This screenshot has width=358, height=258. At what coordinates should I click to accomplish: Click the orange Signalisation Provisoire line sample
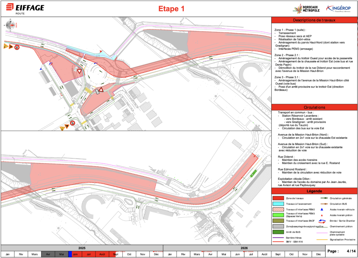point(322,239)
